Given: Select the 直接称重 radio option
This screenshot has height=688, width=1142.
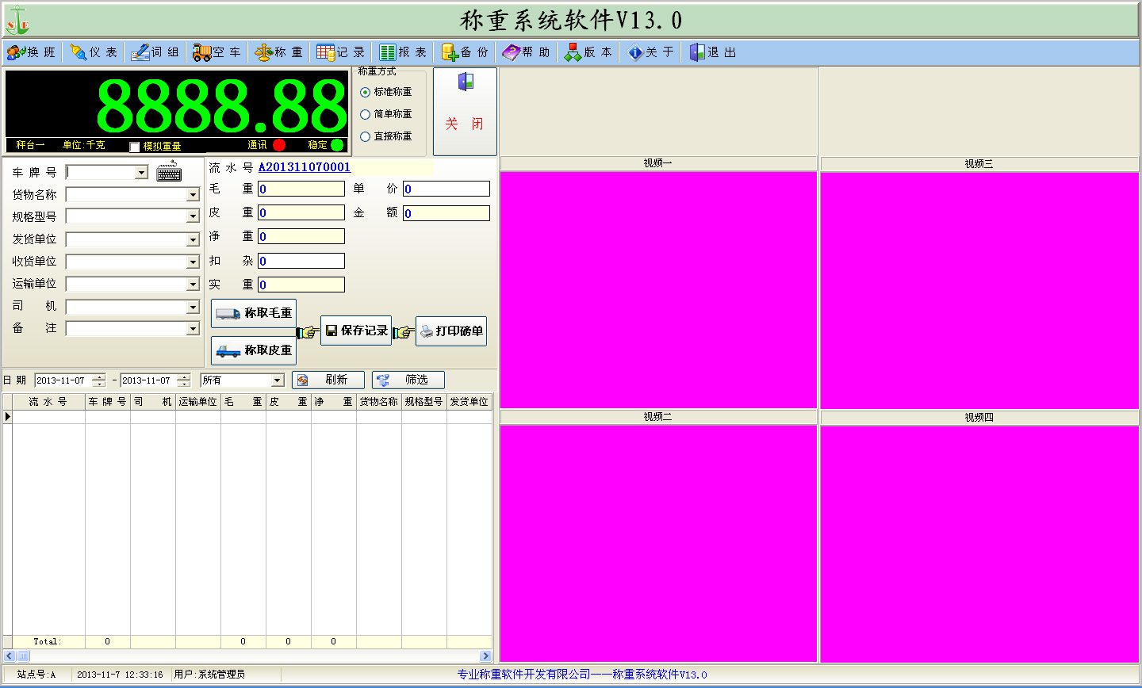Looking at the screenshot, I should 366,136.
